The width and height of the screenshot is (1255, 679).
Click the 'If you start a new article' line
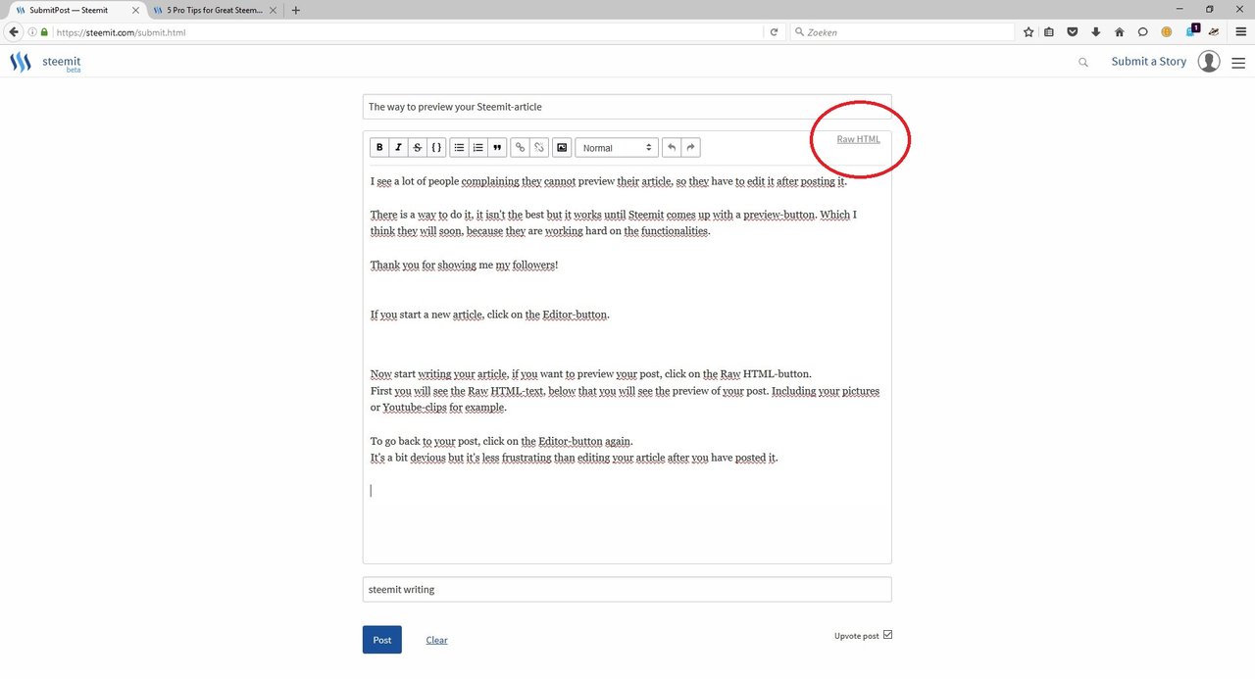[490, 315]
